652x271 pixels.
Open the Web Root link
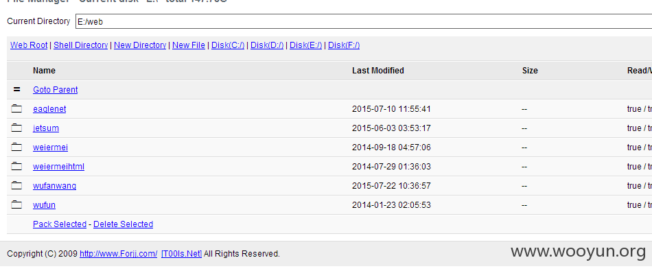coord(29,45)
